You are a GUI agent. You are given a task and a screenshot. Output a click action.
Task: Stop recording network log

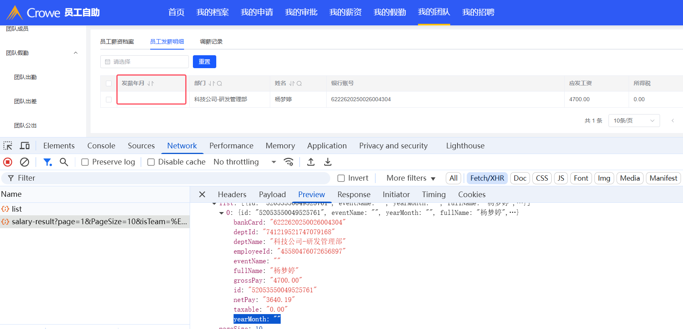click(x=8, y=162)
